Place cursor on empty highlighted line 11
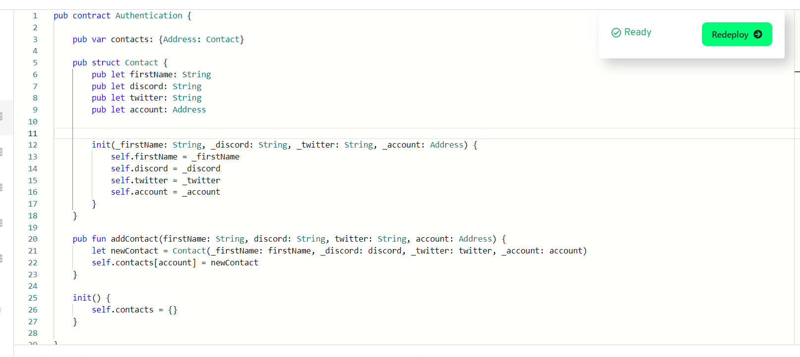 click(426, 134)
